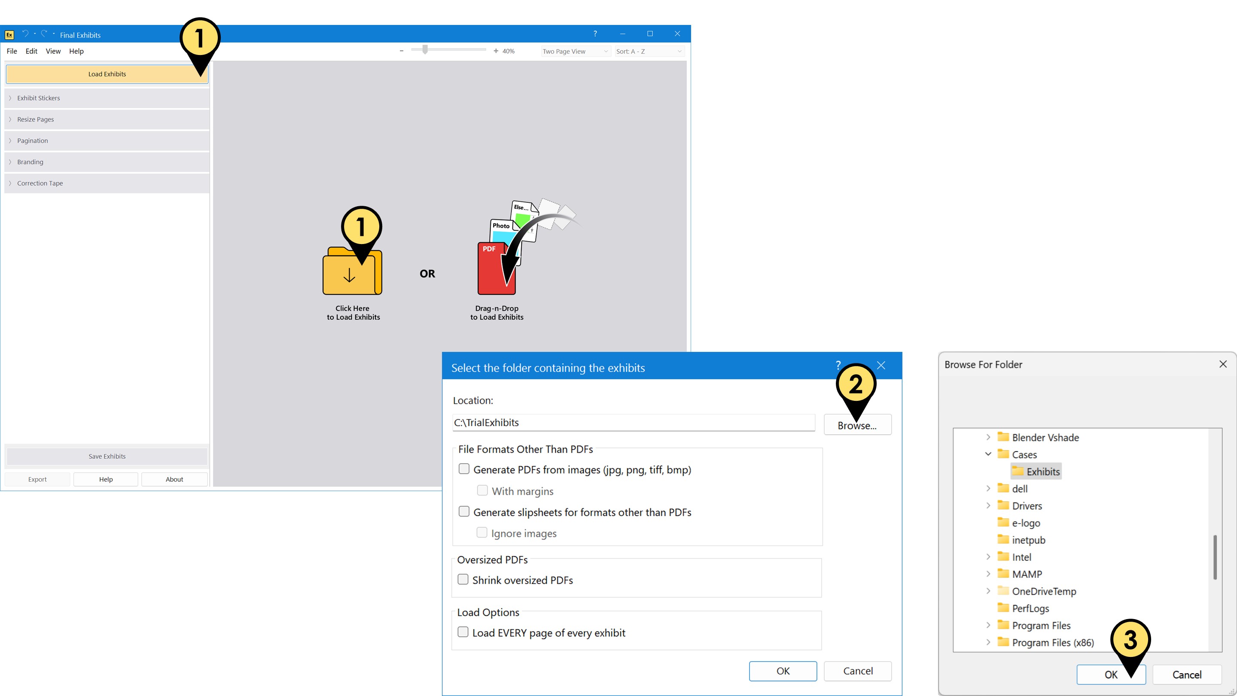The height and width of the screenshot is (696, 1237).
Task: Click the zoom out minus icon
Action: (x=402, y=51)
